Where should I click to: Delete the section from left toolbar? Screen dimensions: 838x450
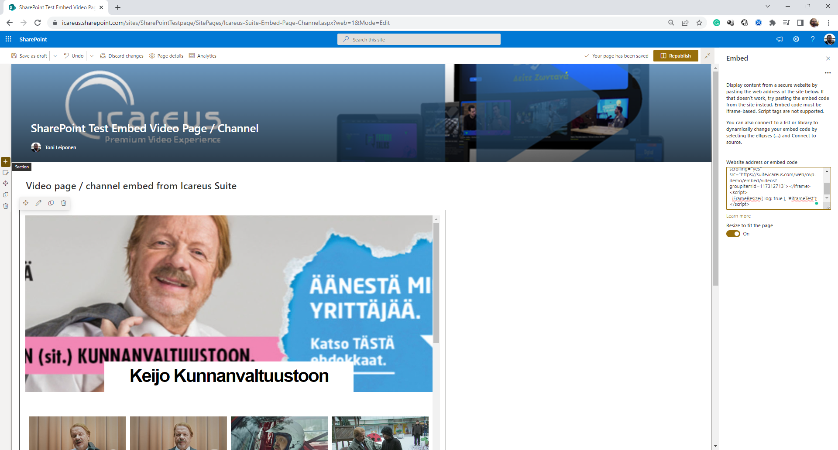coord(6,206)
